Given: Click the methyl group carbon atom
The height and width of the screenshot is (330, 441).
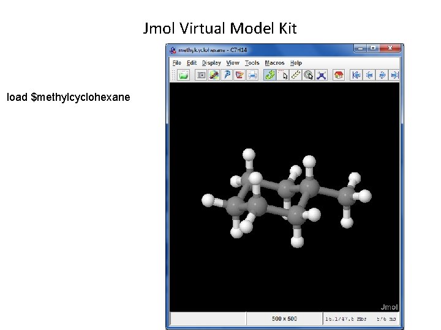Looking at the screenshot, I should (347, 197).
